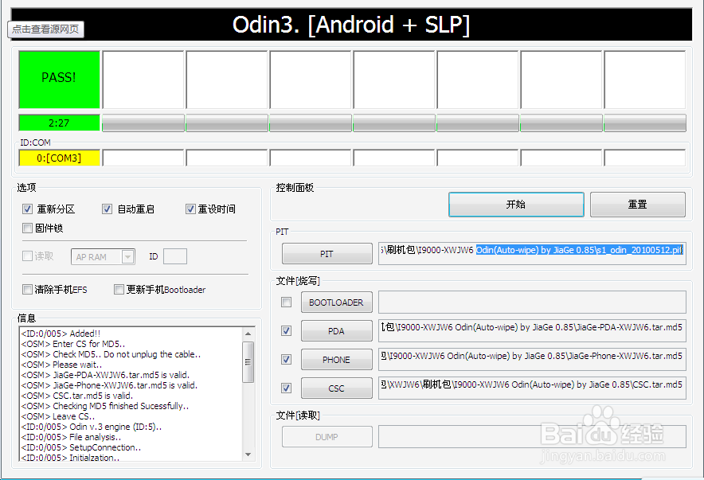The height and width of the screenshot is (480, 704).
Task: Enable the 更新手机Bootloader checkbox
Action: [x=119, y=289]
